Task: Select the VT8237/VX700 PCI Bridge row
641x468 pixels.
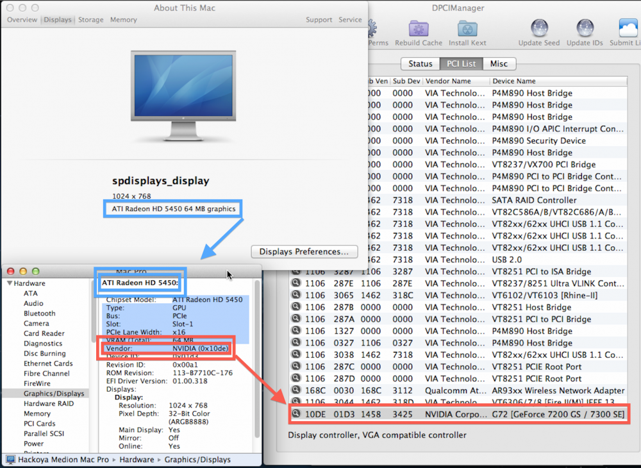Action: [x=498, y=164]
